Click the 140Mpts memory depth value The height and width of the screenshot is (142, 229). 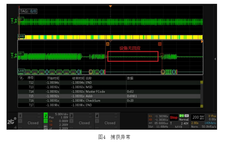(210, 123)
